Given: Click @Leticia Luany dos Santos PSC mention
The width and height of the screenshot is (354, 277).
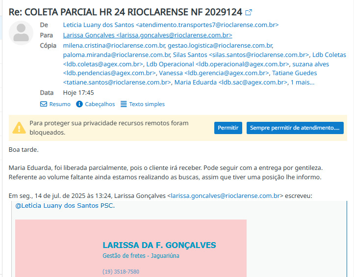Looking at the screenshot, I should 65,205.
